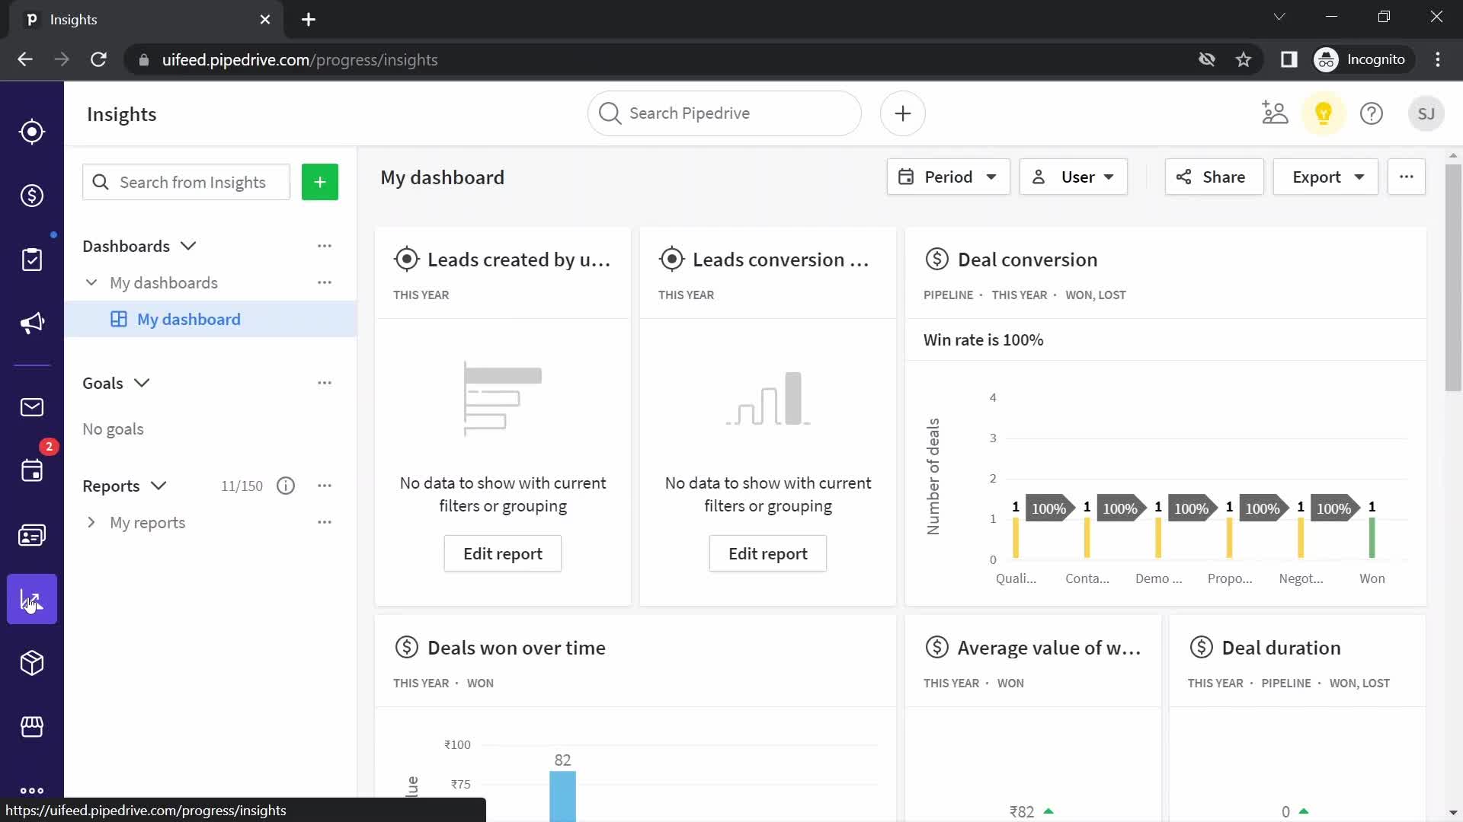Screen dimensions: 1463x822
Task: Open Sales Assistant lightbulb icon
Action: pyautogui.click(x=1324, y=113)
